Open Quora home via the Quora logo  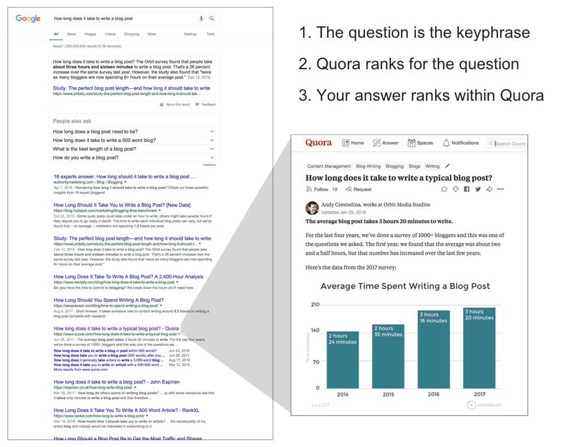pyautogui.click(x=319, y=143)
